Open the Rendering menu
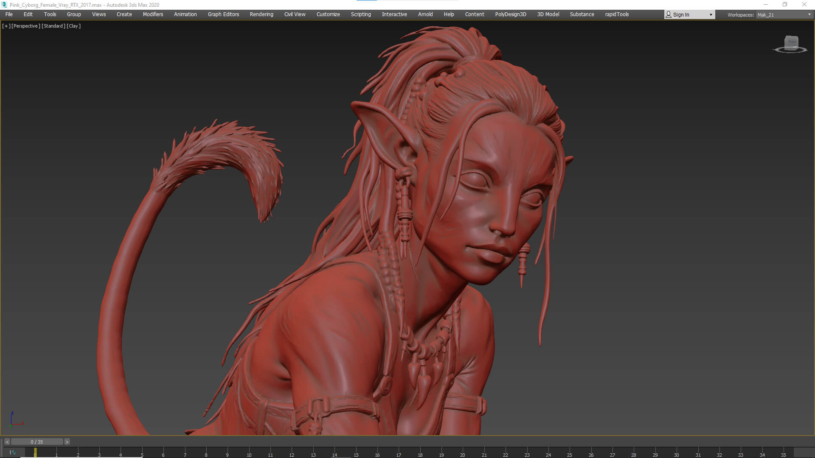Viewport: 815px width, 458px height. coord(261,14)
